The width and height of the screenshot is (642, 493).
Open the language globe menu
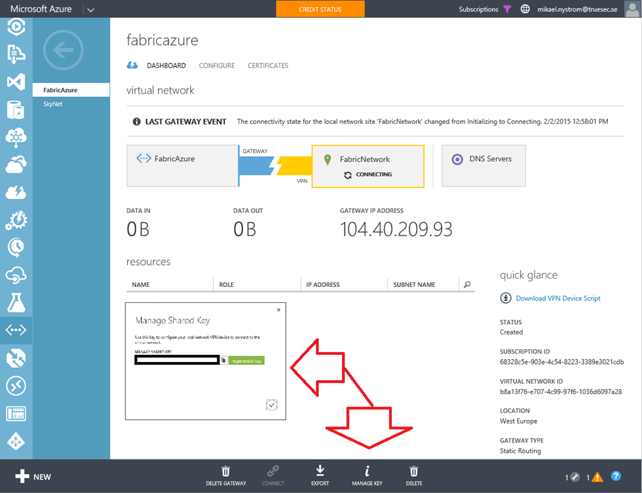pos(525,9)
